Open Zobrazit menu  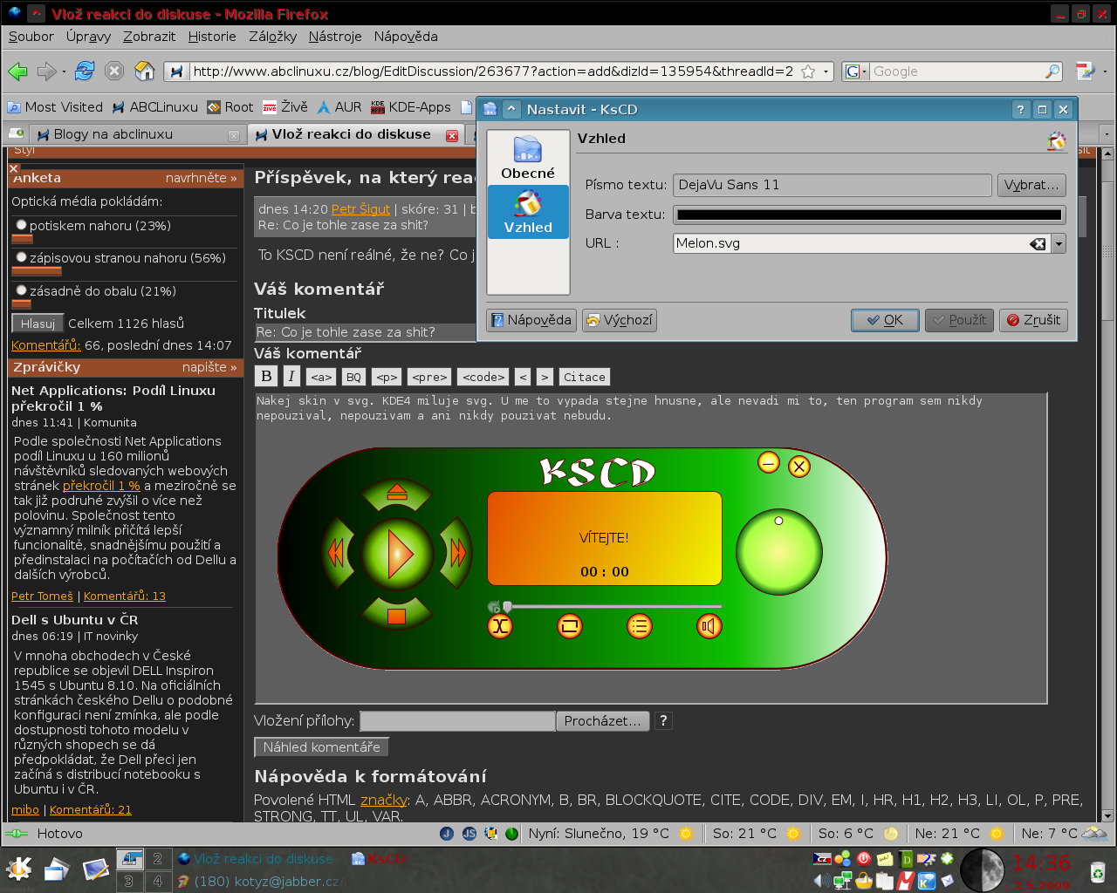pyautogui.click(x=149, y=37)
